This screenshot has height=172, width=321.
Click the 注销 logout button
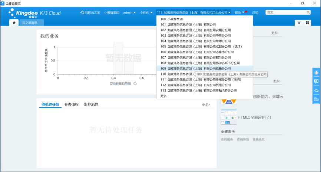pyautogui.click(x=255, y=13)
